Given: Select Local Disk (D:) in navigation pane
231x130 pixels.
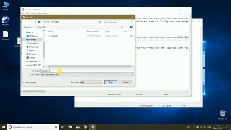Looking at the screenshot, I should (33, 65).
